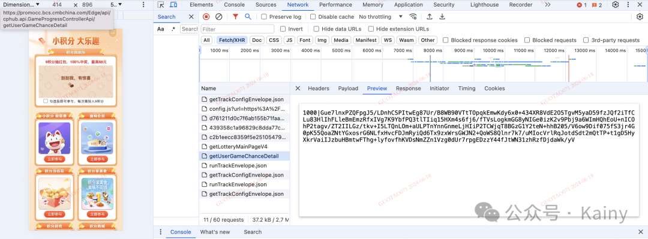The width and height of the screenshot is (648, 239).
Task: Stop recording network log
Action: [x=206, y=17]
